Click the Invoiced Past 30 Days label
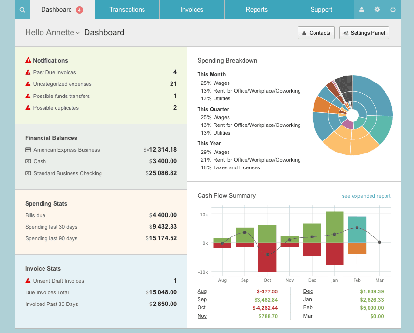This screenshot has width=414, height=333. click(52, 304)
